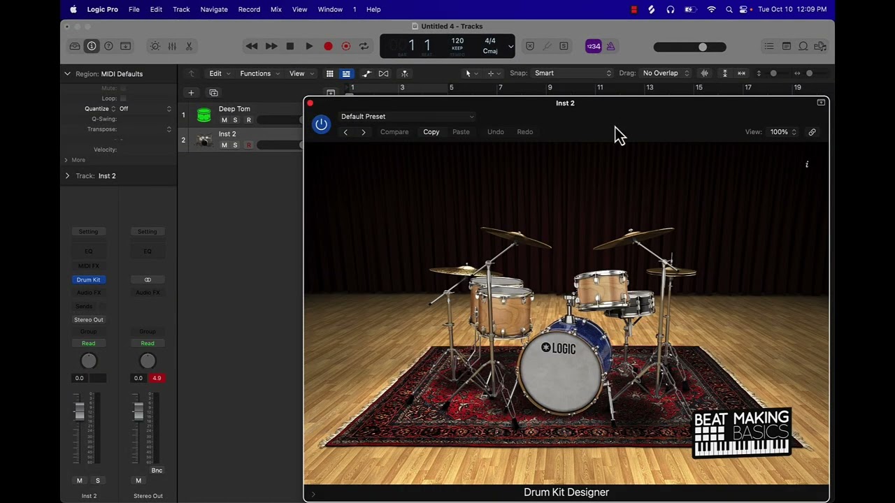Expand the More disclosure triangle
Image resolution: width=895 pixels, height=503 pixels.
(66, 160)
